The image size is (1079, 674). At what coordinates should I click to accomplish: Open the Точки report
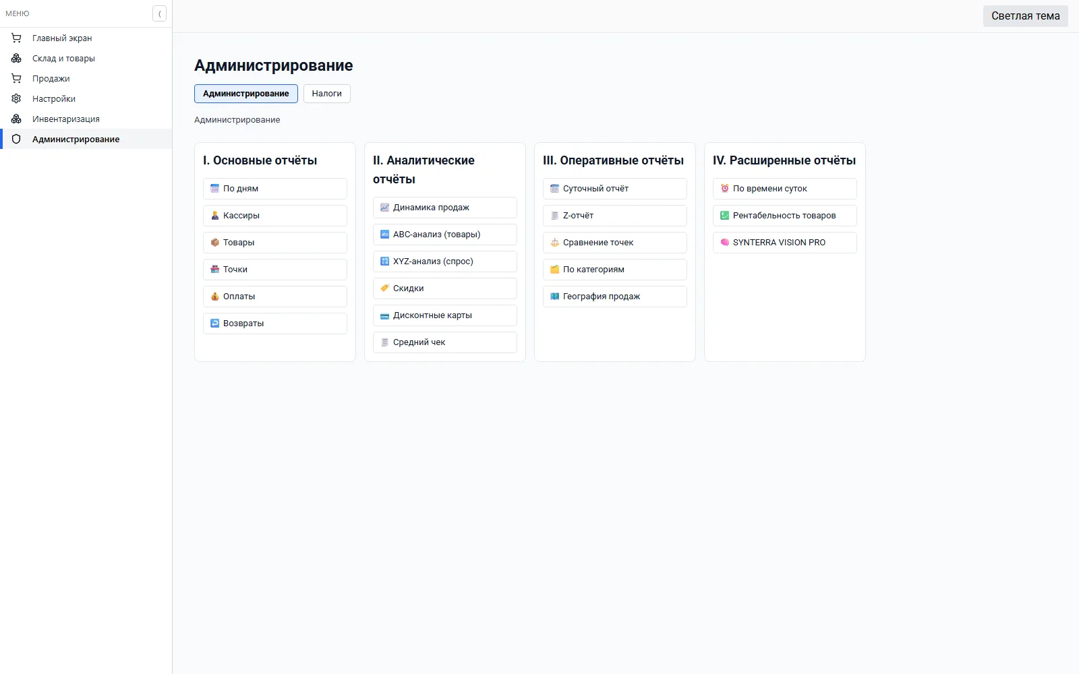[275, 270]
